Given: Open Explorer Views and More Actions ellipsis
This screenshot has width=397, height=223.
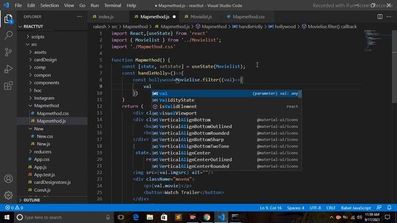Looking at the screenshot, I should click(79, 17).
